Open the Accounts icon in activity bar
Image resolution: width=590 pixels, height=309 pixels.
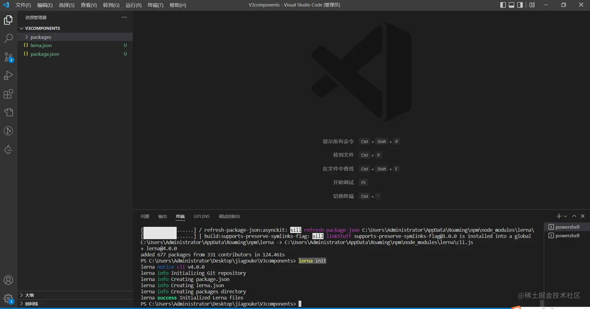[8, 280]
